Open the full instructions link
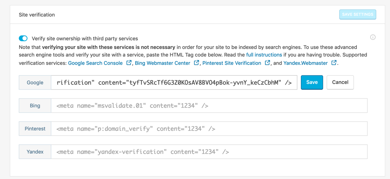Image resolution: width=390 pixels, height=179 pixels. (x=264, y=55)
